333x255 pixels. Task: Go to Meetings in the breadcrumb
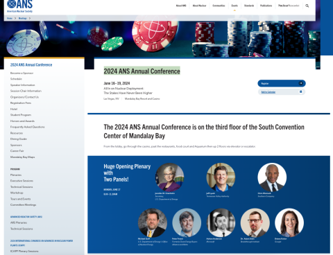coord(23,18)
